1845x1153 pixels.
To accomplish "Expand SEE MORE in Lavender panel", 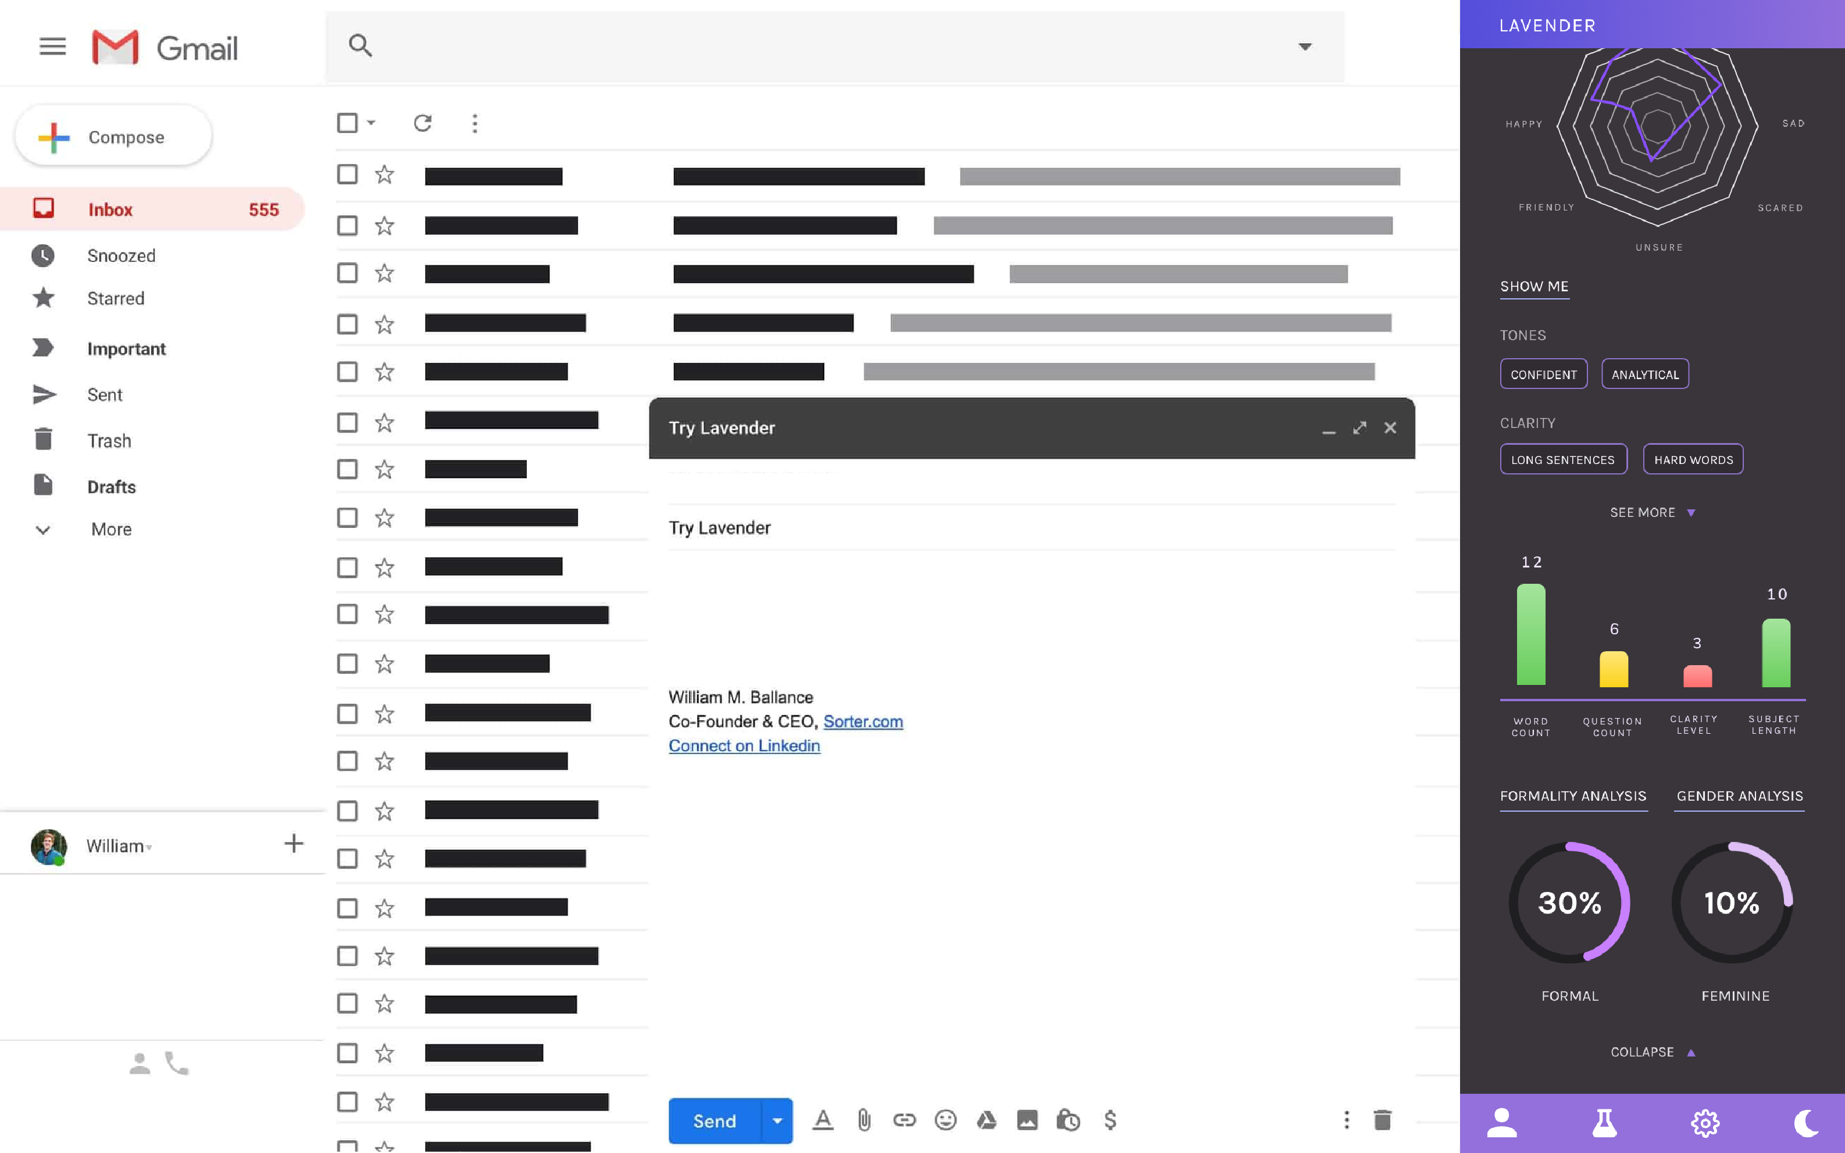I will [1651, 512].
